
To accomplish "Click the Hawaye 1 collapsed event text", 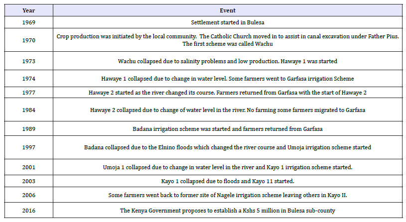I will click(228, 79).
